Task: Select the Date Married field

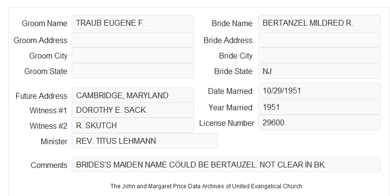Action: click(319, 90)
